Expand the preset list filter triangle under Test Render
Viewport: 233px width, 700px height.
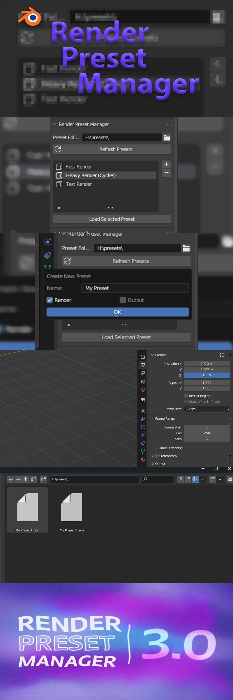coord(59,208)
